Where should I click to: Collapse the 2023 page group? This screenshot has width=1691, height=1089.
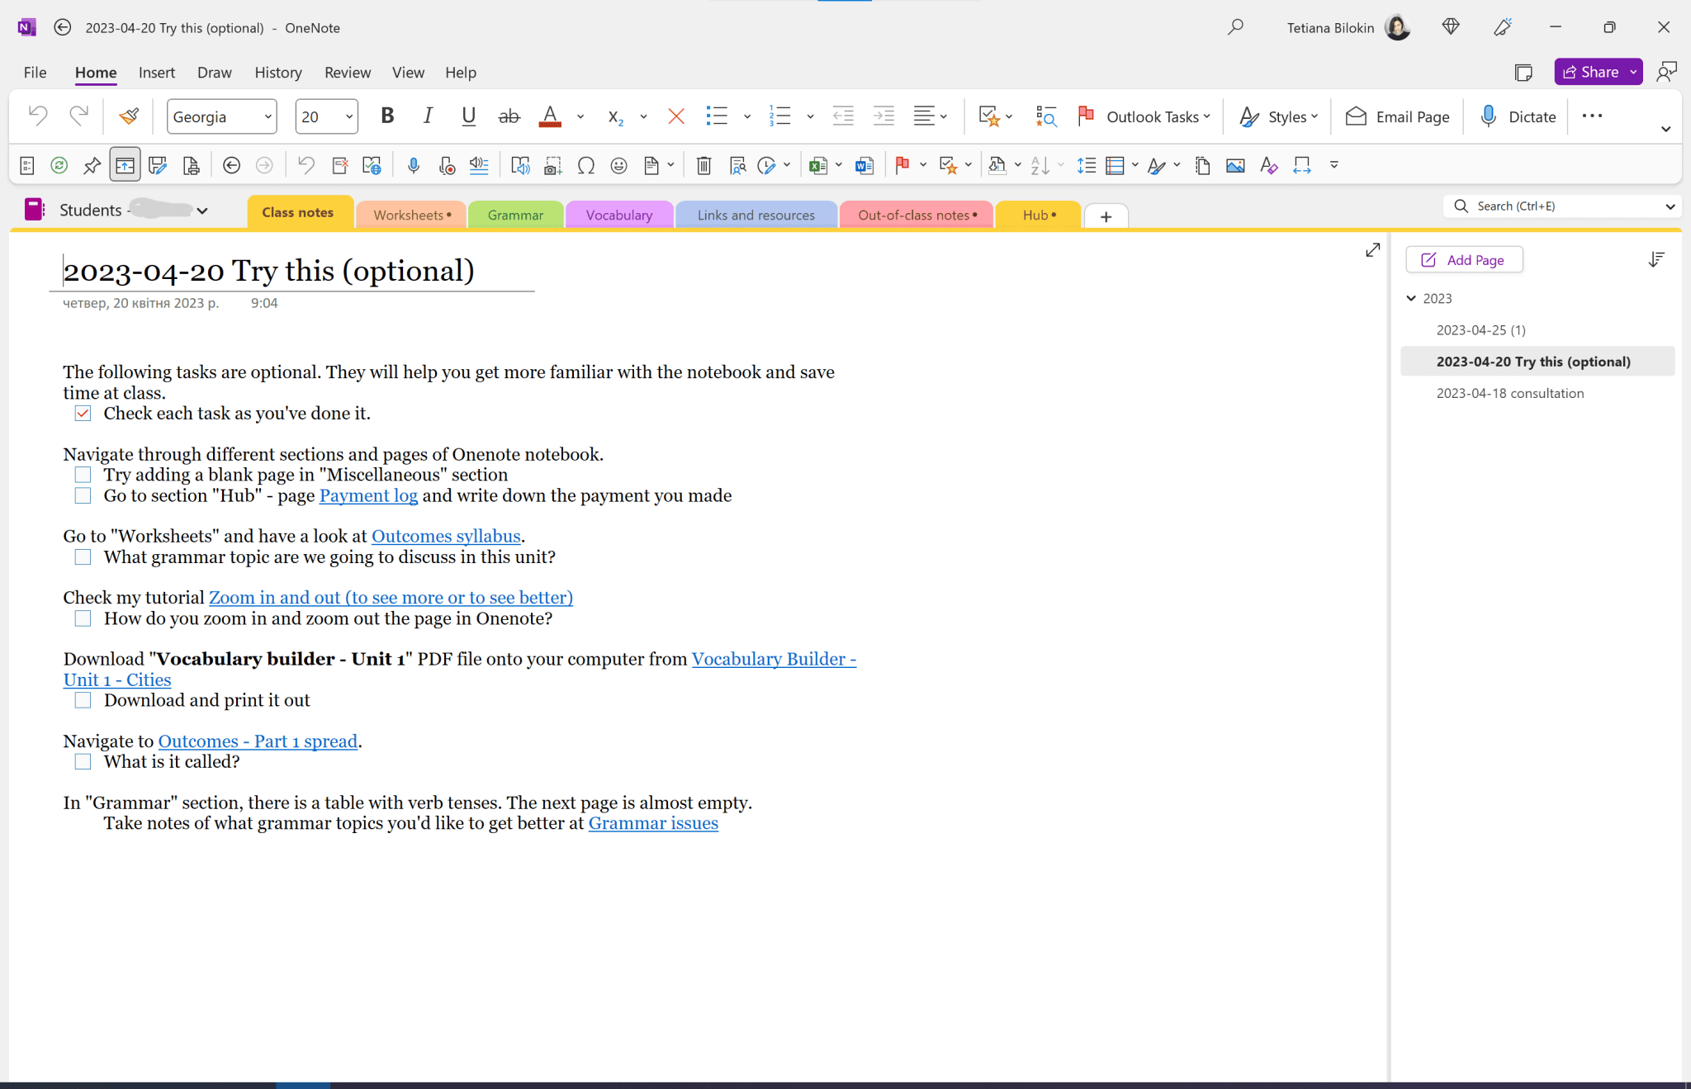pos(1411,298)
